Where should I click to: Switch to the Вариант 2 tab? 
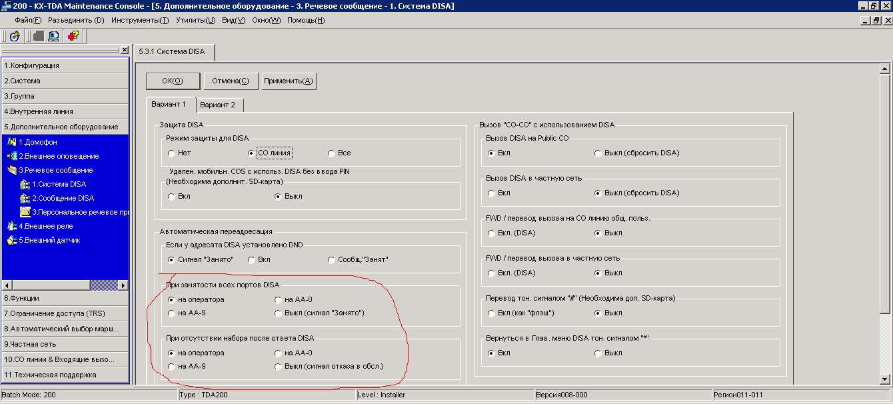pyautogui.click(x=218, y=105)
